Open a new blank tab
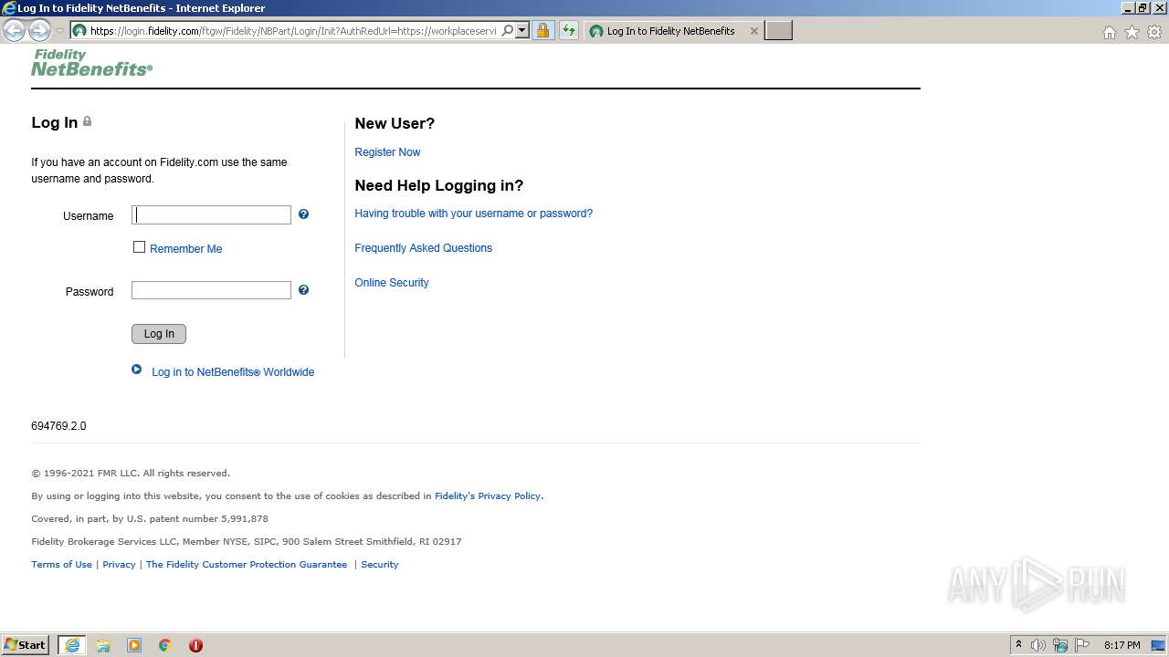Image resolution: width=1169 pixels, height=657 pixels. pos(778,31)
